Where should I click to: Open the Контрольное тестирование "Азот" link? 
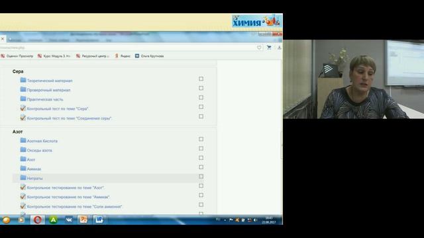pos(66,188)
